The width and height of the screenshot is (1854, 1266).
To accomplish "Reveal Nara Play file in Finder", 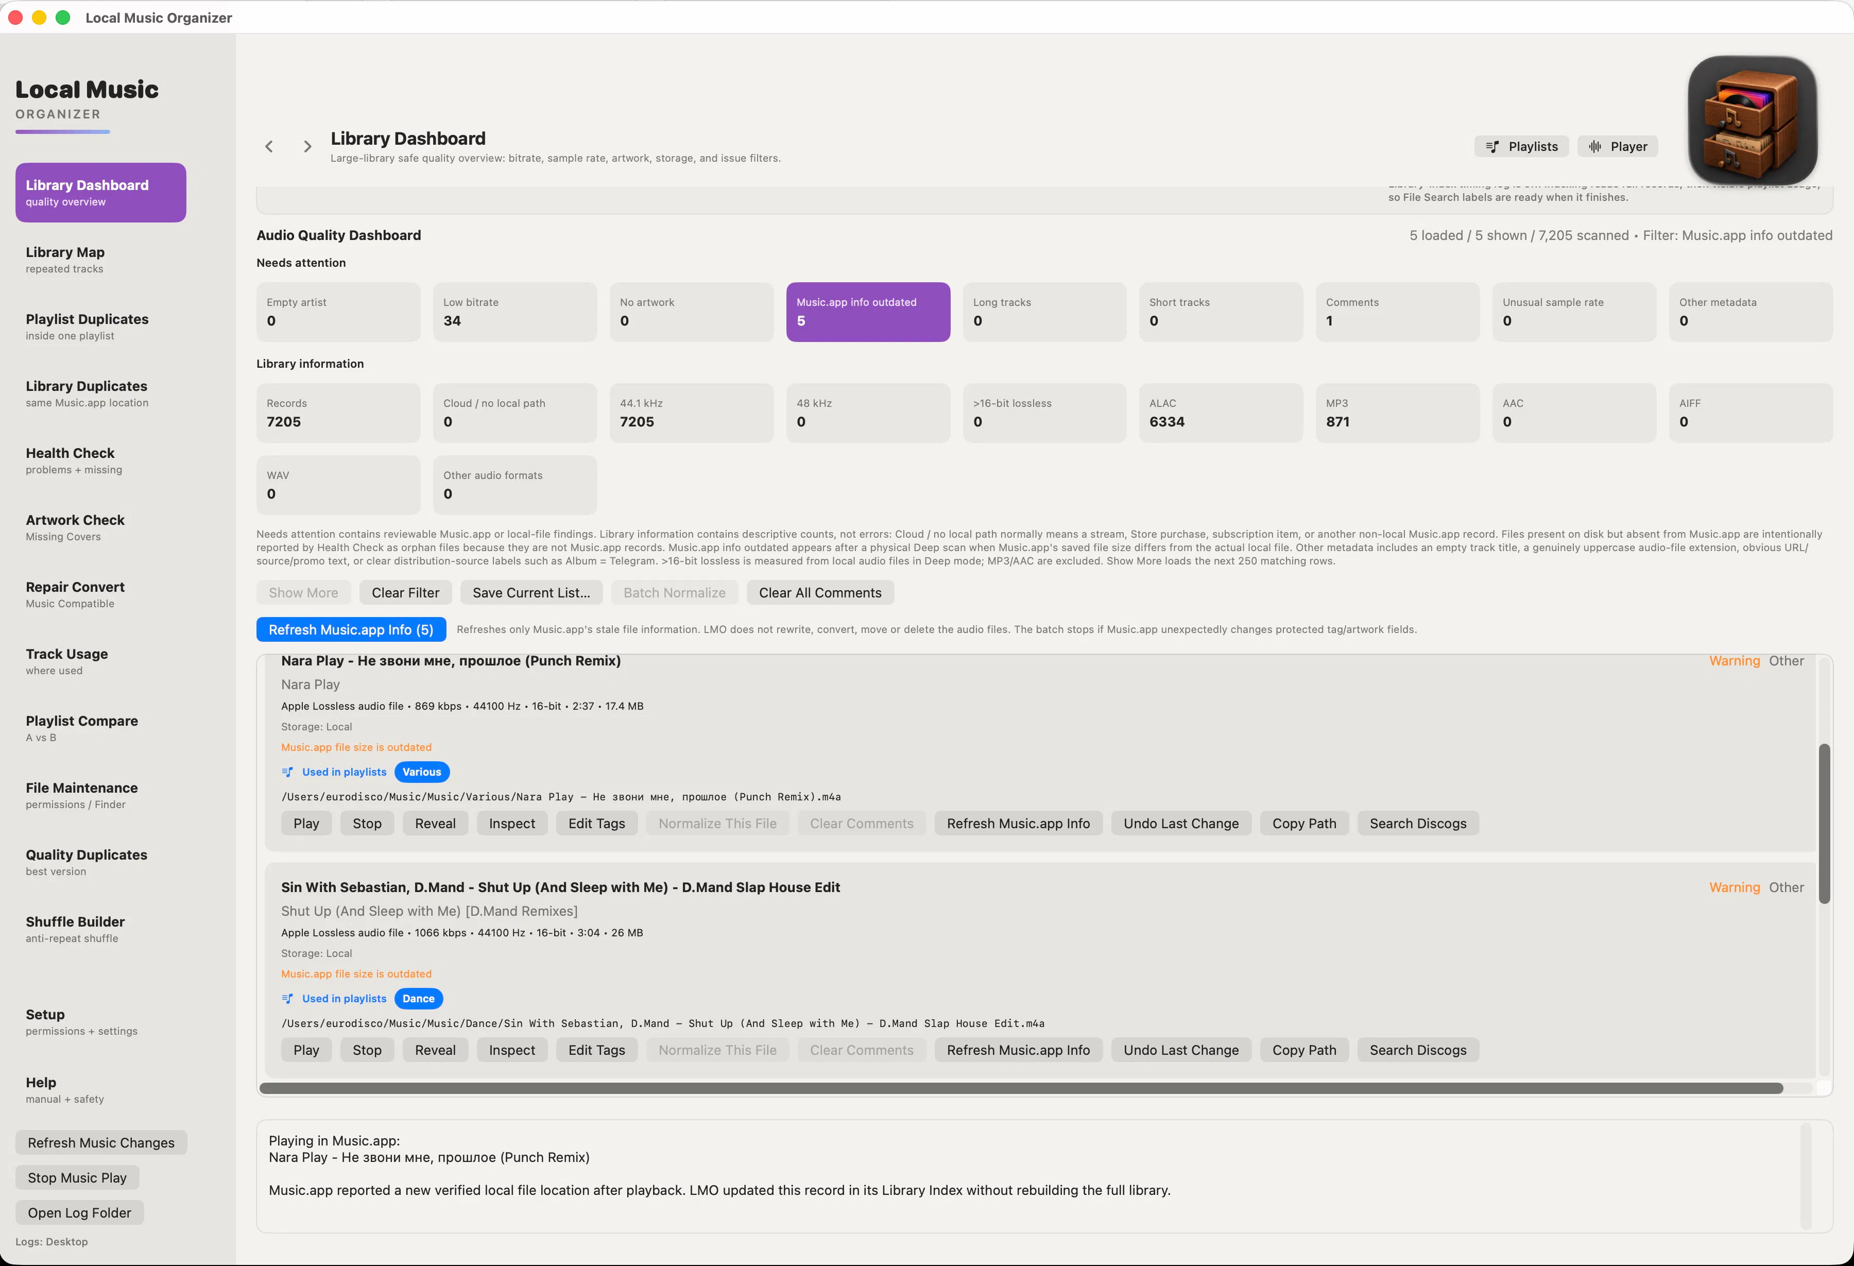I will click(x=435, y=823).
